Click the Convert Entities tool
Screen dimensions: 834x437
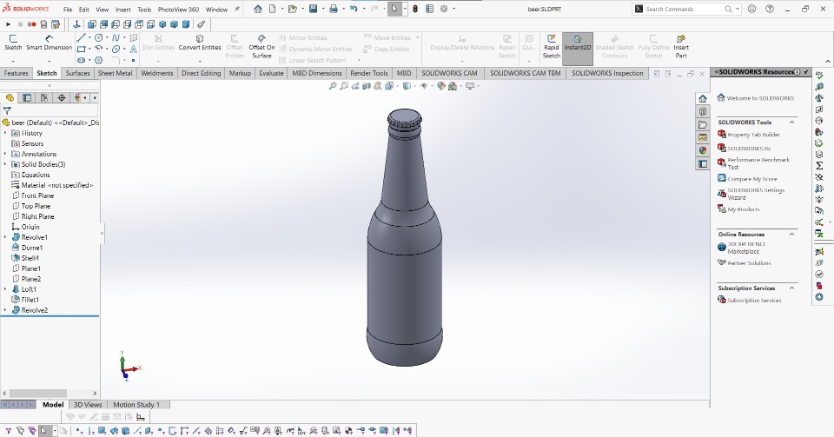(200, 43)
